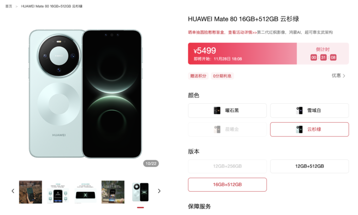
Task: Click the red ¥5499 price banner
Action: 242,54
